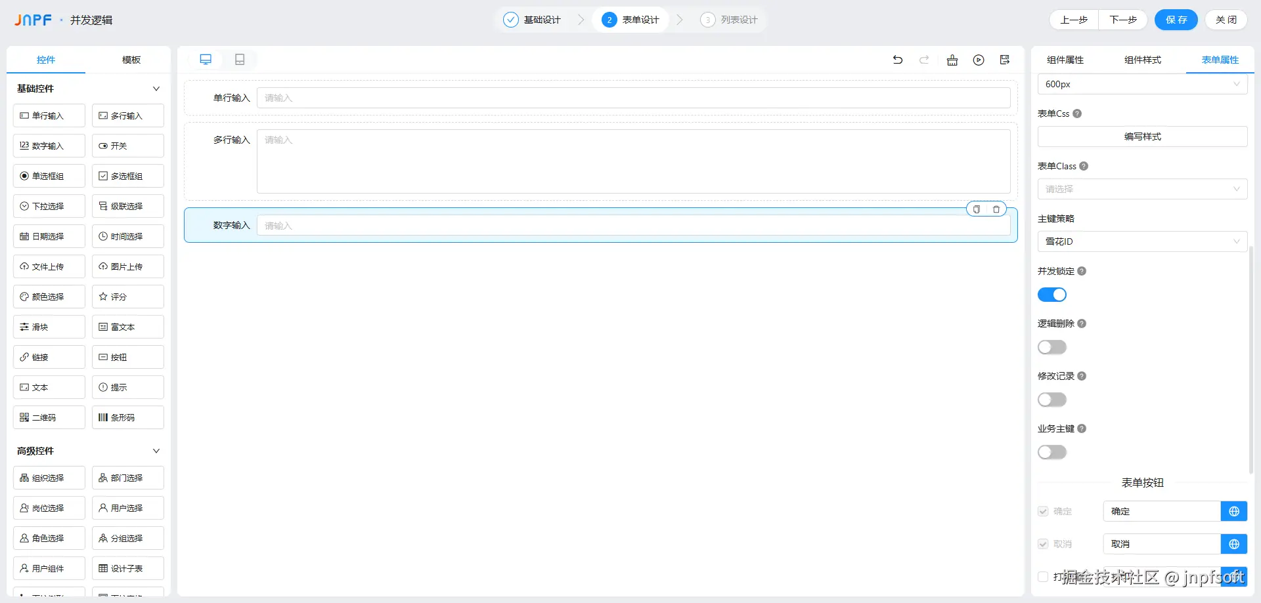Add the 级联选择 control

click(128, 206)
